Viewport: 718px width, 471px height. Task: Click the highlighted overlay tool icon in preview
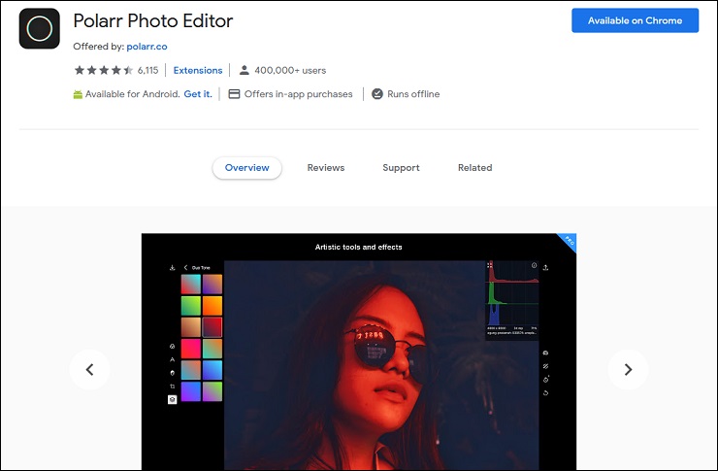[x=172, y=399]
